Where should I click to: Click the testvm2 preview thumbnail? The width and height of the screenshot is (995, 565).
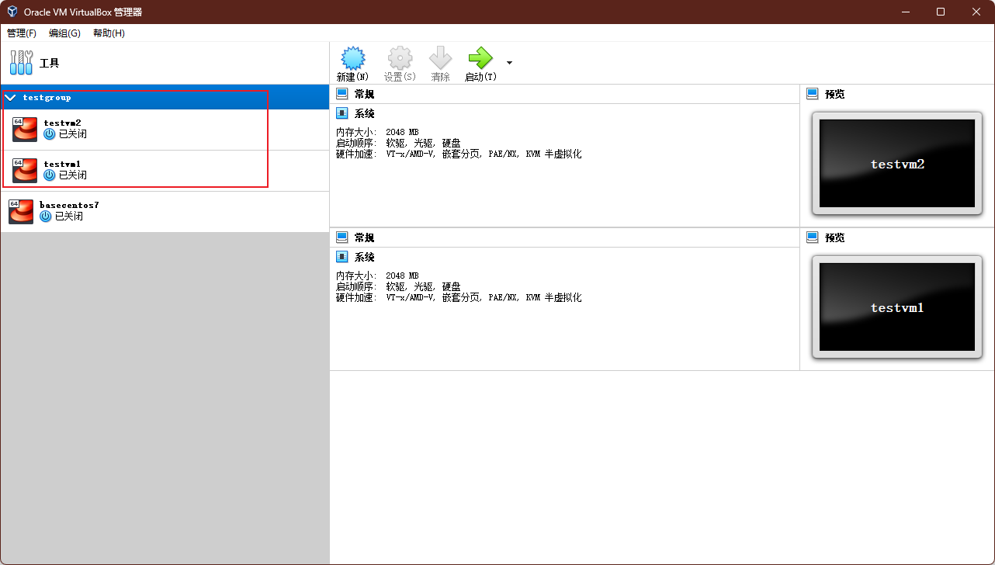pos(897,164)
